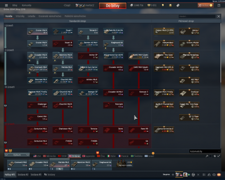Click the lightbulb hints icon
Viewport: 225px width, 180px height.
point(163,5)
